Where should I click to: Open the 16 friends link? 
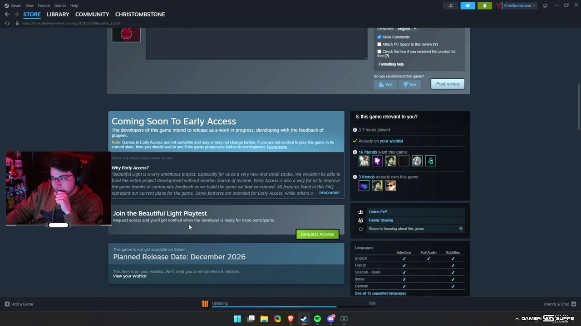pos(368,153)
